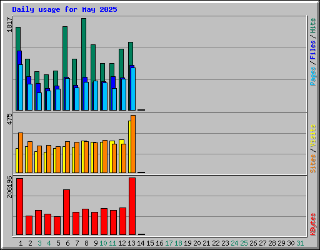This screenshot has width=320, height=250.
Task: Select the red KBytes bar for day 5
Action: pos(57,226)
